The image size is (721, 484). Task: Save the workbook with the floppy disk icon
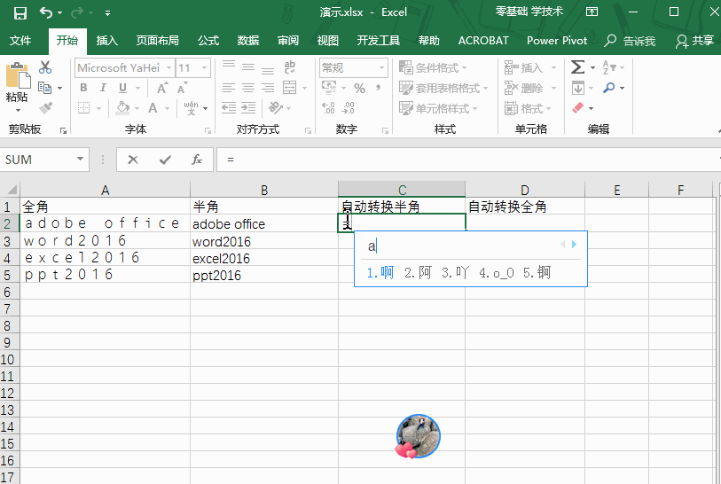[20, 13]
